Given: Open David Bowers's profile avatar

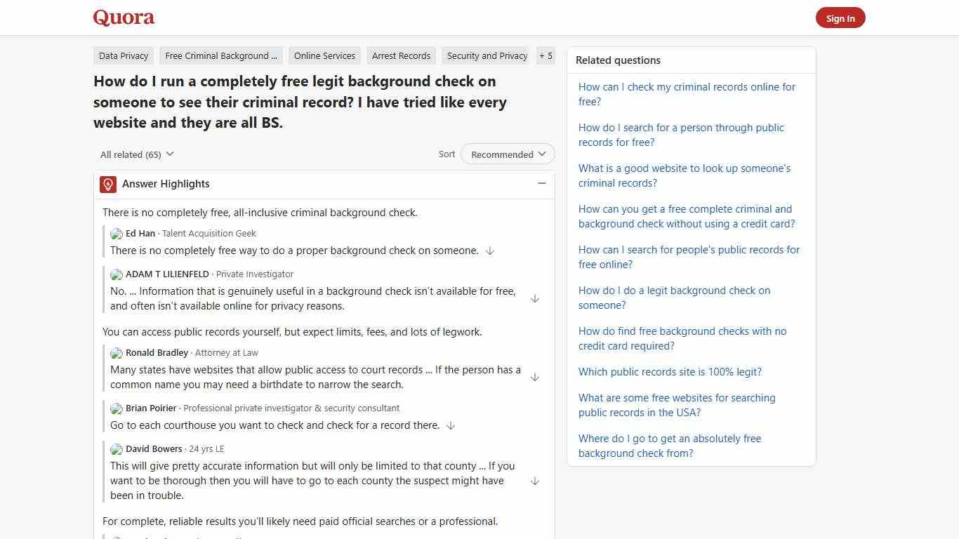Looking at the screenshot, I should coord(117,449).
